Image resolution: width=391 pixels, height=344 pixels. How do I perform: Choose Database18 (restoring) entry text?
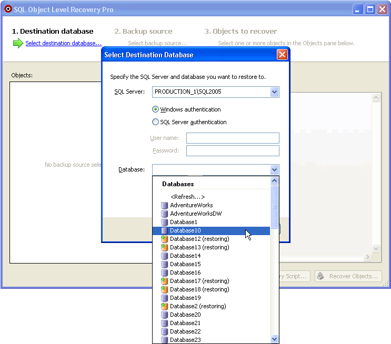(x=199, y=290)
